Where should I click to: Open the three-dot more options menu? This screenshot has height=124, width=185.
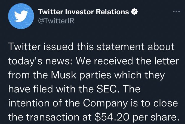coord(176,12)
